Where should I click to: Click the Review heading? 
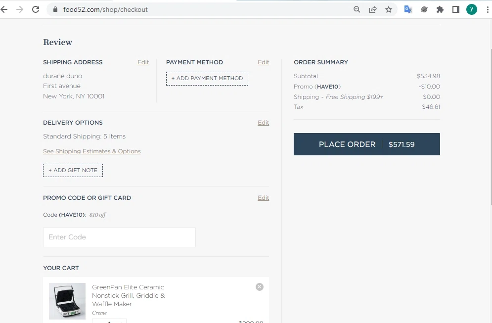(x=57, y=42)
